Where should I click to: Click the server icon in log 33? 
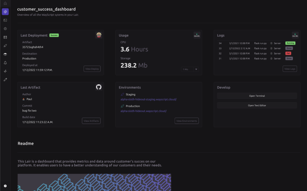[271, 48]
